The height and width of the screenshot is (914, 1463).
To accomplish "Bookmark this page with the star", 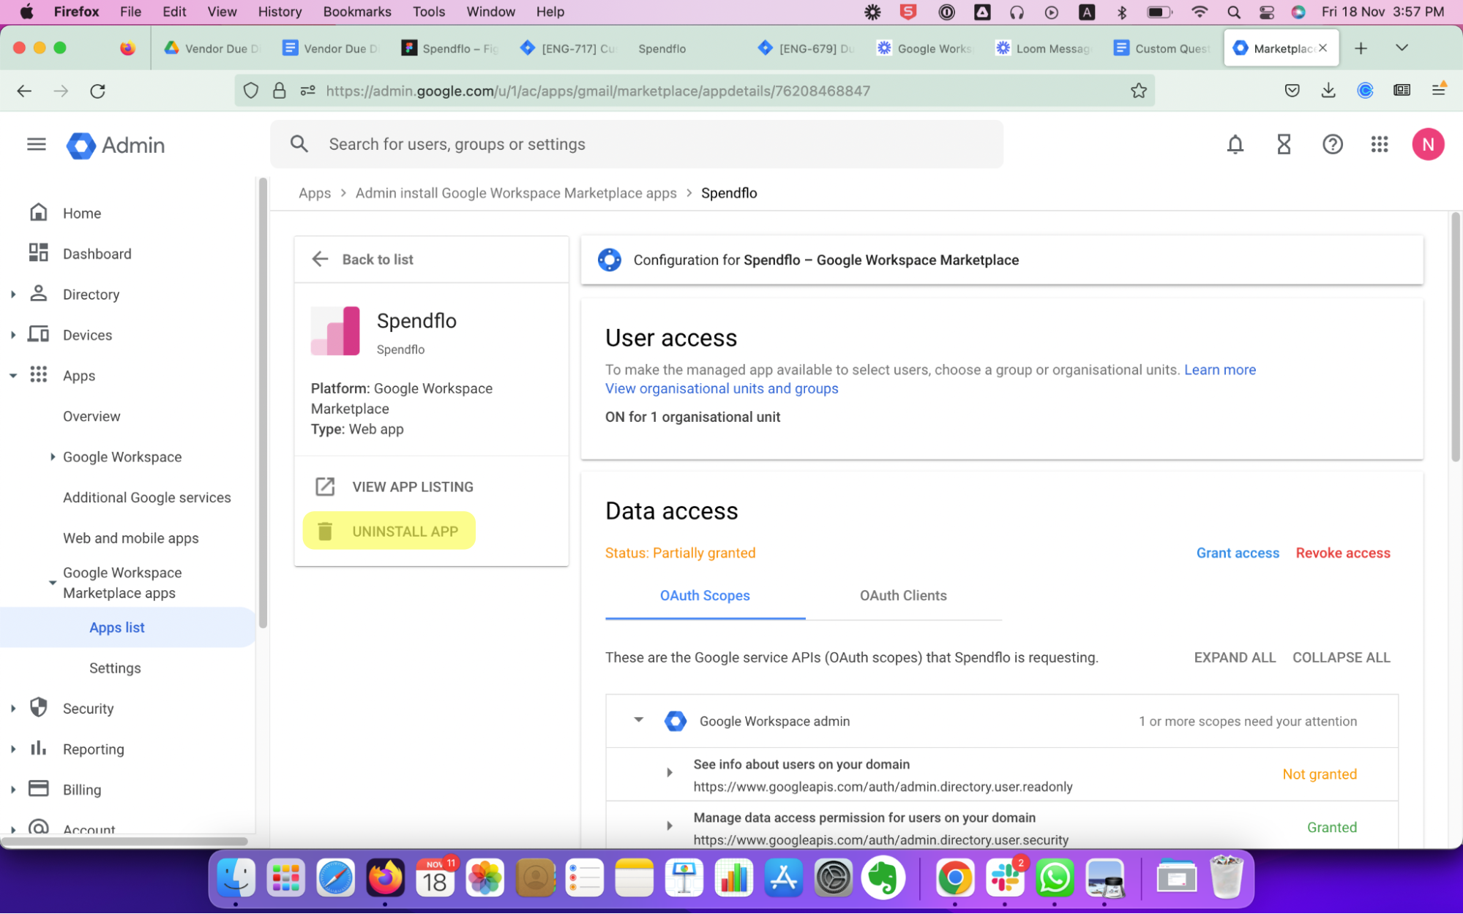I will (1138, 91).
